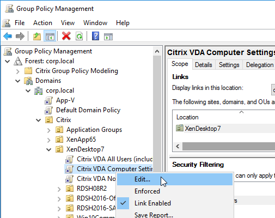This screenshot has width=275, height=218.
Task: Toggle the checked Link Enabled menu item
Action: click(152, 203)
